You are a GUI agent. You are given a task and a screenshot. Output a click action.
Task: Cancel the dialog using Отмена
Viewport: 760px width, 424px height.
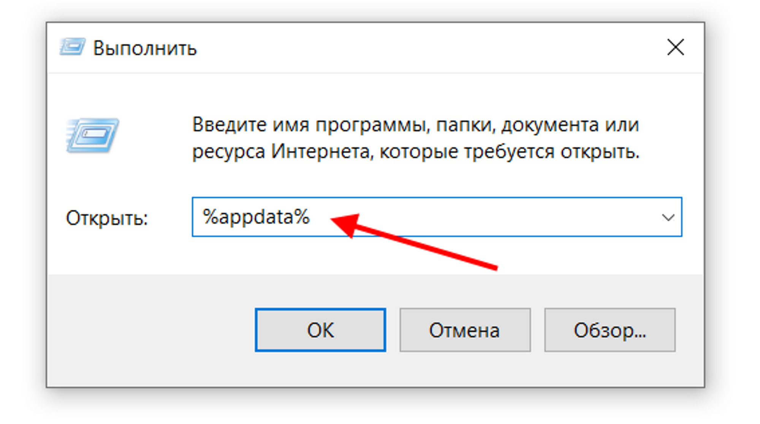coord(465,330)
